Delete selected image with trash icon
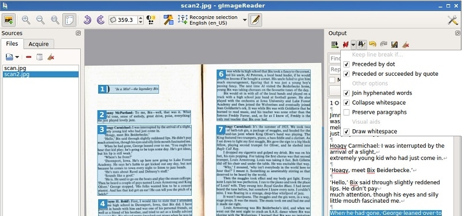Viewport: 462px width, 216px height. tap(39, 57)
